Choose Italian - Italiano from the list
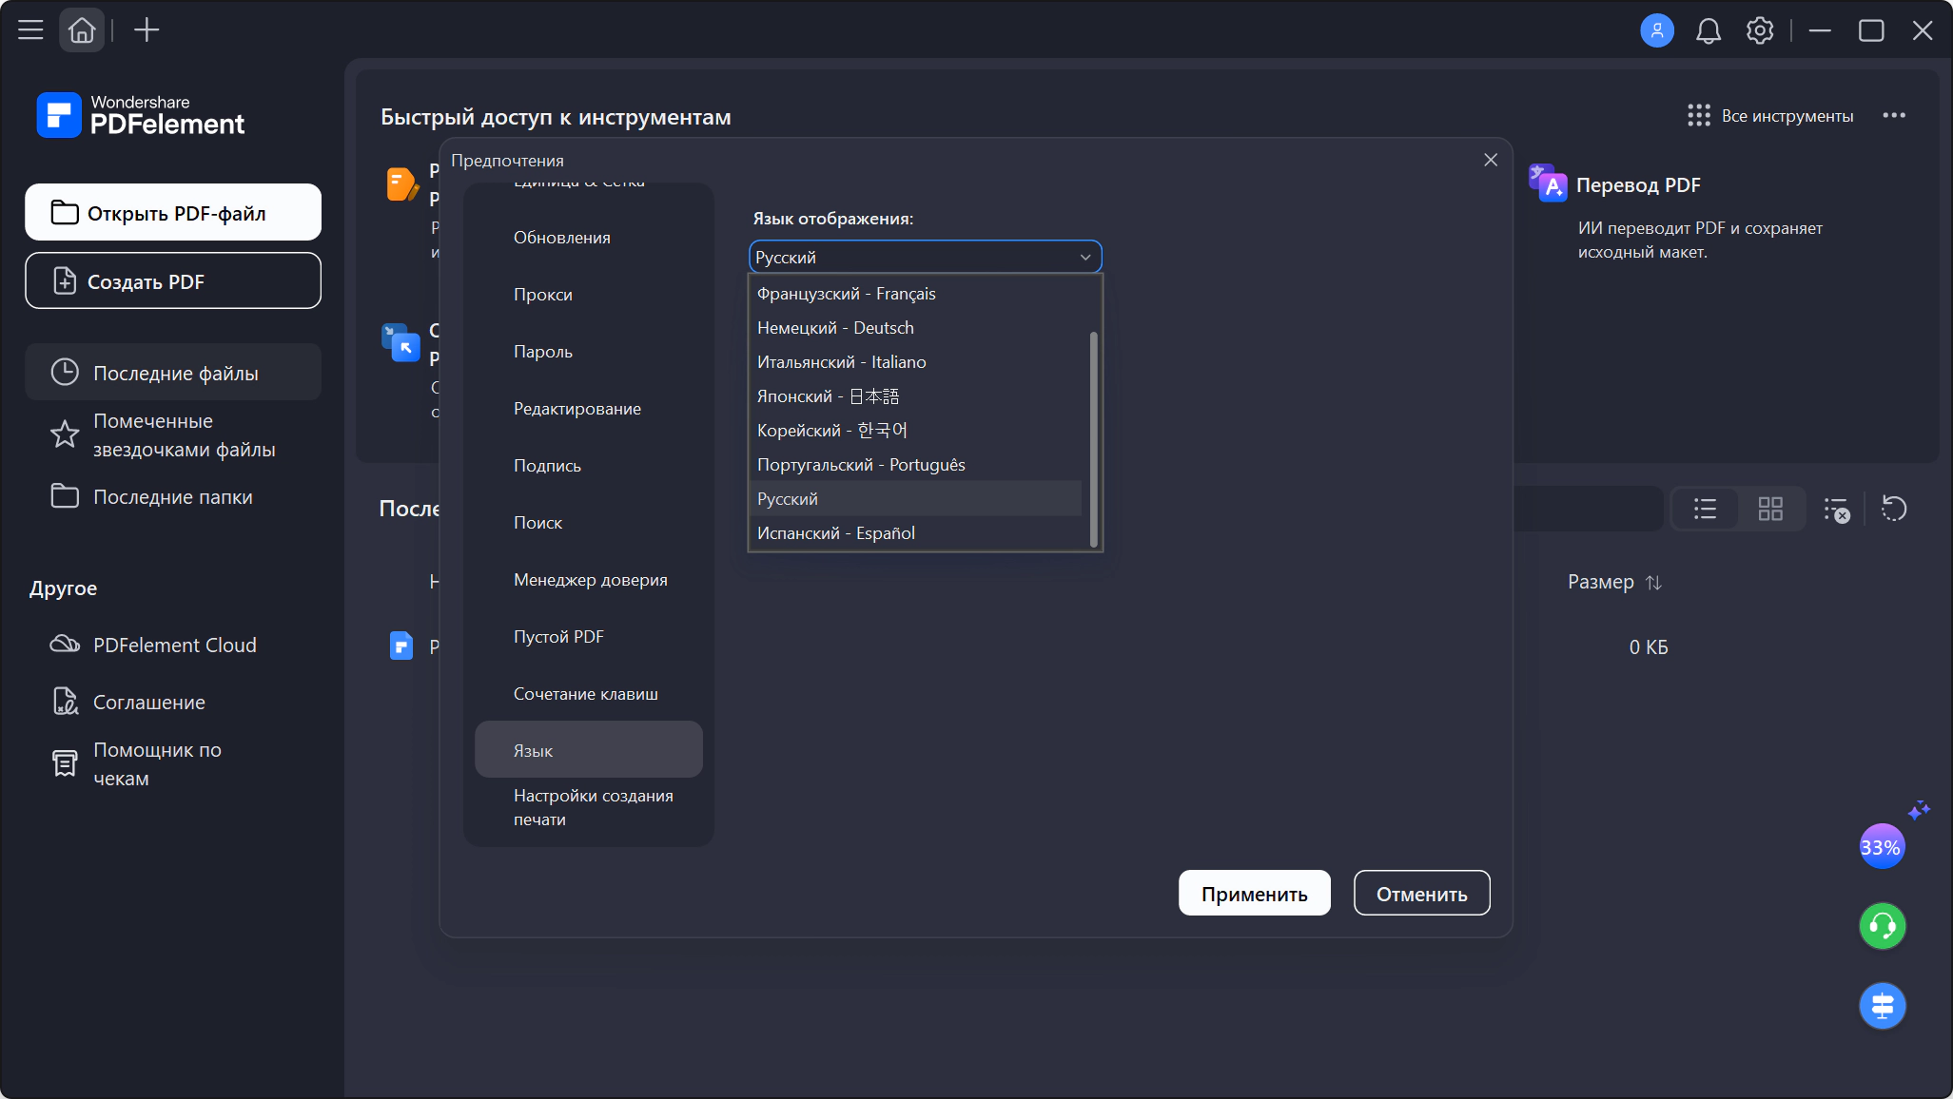The image size is (1953, 1099). click(915, 362)
